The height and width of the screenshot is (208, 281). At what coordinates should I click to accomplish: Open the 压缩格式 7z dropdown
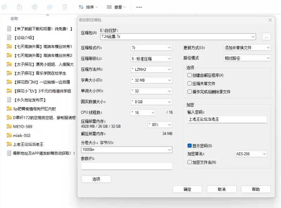(x=151, y=48)
